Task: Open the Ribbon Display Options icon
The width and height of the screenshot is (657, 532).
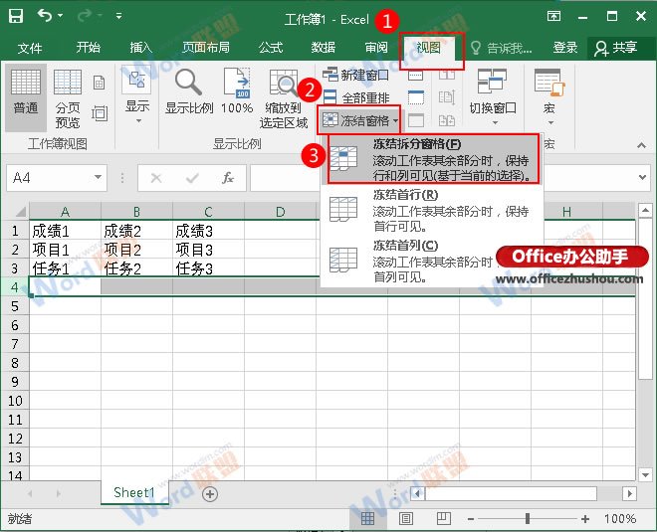Action: coord(553,16)
